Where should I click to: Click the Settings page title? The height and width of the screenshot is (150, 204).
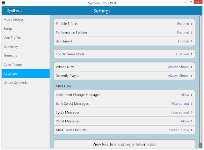pyautogui.click(x=102, y=11)
